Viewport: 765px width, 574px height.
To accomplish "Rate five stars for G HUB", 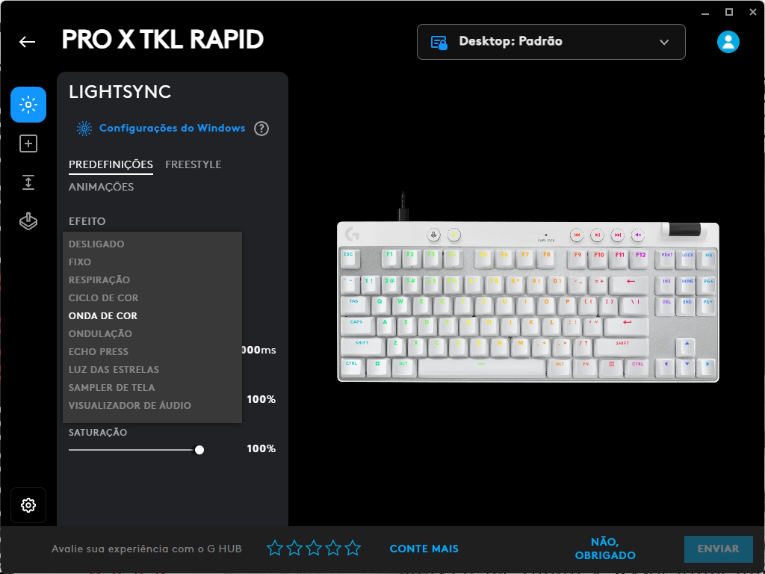I will tap(353, 549).
